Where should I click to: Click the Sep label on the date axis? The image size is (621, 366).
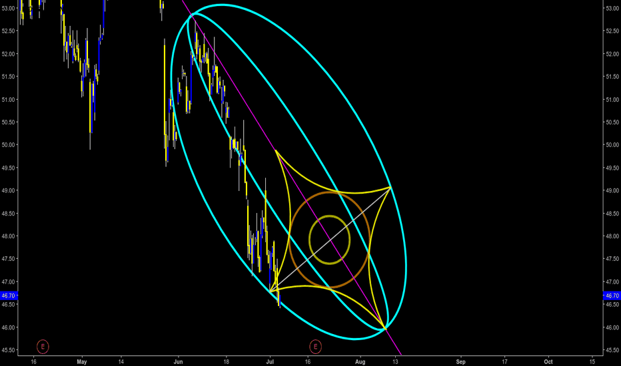[x=460, y=361]
